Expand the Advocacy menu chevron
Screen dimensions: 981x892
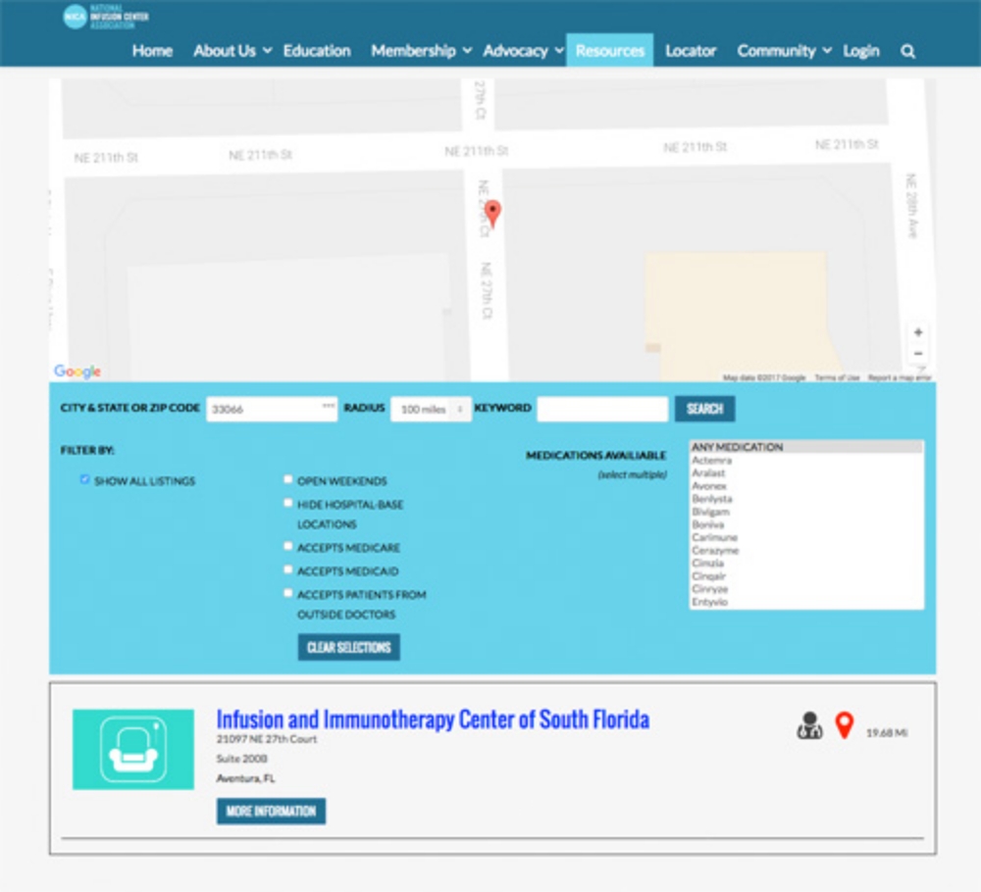[559, 51]
